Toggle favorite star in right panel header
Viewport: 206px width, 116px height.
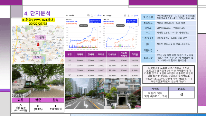click(x=132, y=15)
